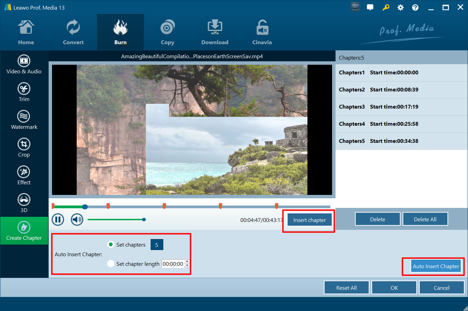Delete the selected chapter
Viewport: 468px width, 311px height.
(378, 219)
